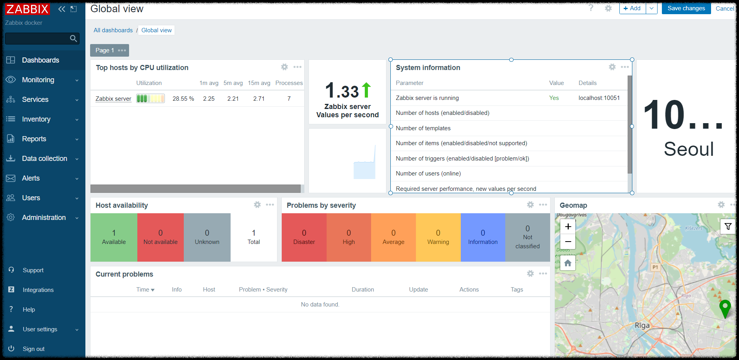Click the User settings person icon
The image size is (739, 360).
(x=11, y=329)
